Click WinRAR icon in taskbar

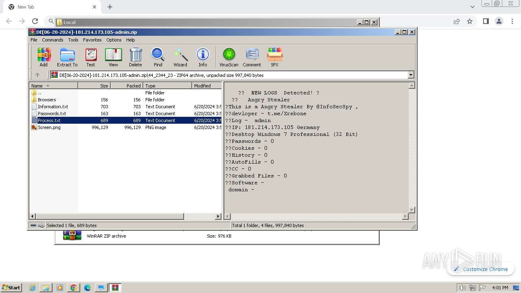pyautogui.click(x=115, y=288)
